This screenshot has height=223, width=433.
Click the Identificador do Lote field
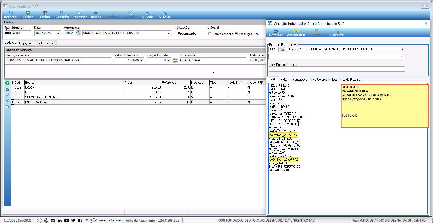(337, 69)
